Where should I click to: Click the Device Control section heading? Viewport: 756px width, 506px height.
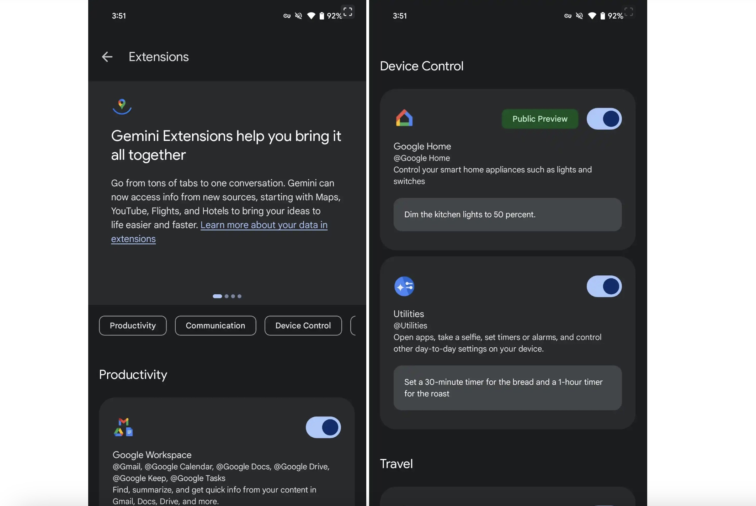421,66
